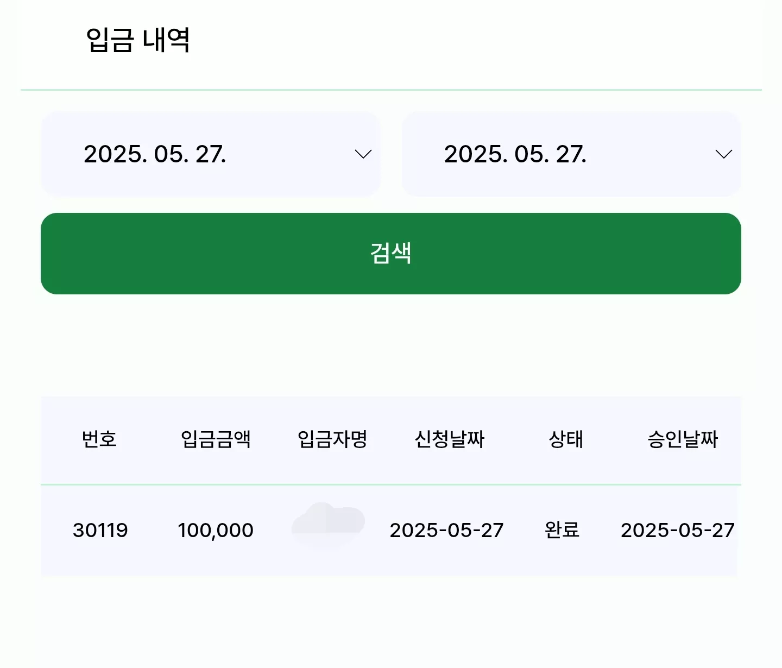
Task: Click the 신청날짜 value 2025-05-27 in row
Action: 446,530
